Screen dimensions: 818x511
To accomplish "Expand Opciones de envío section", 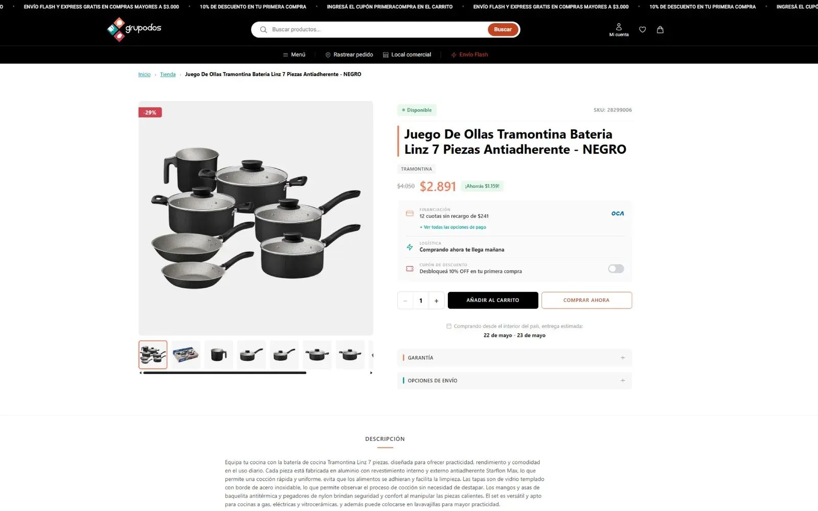I will (x=514, y=381).
